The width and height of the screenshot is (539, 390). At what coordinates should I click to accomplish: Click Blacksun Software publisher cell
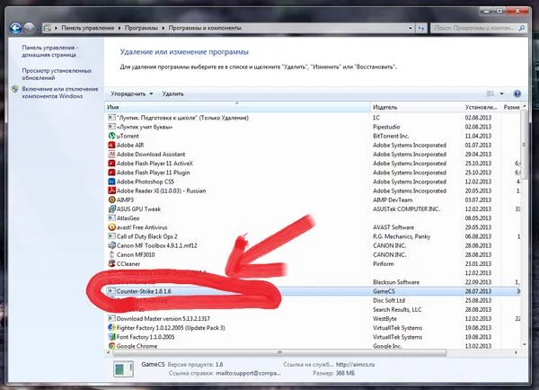[x=396, y=282]
